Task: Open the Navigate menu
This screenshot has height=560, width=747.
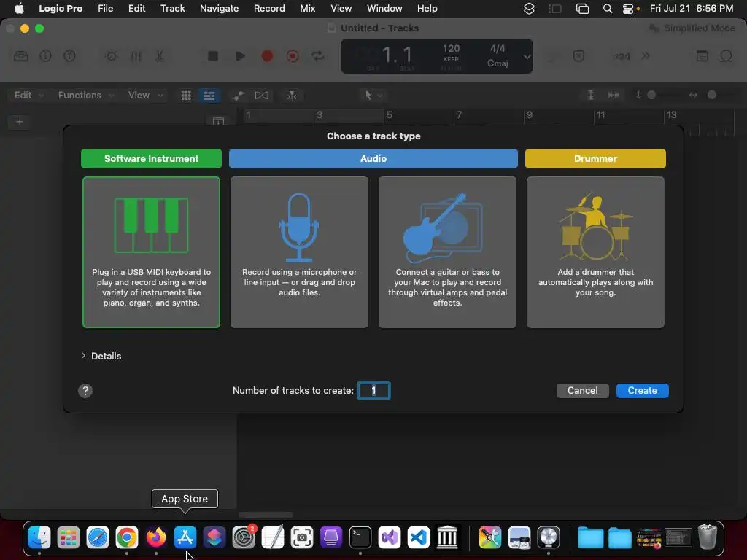Action: [219, 8]
